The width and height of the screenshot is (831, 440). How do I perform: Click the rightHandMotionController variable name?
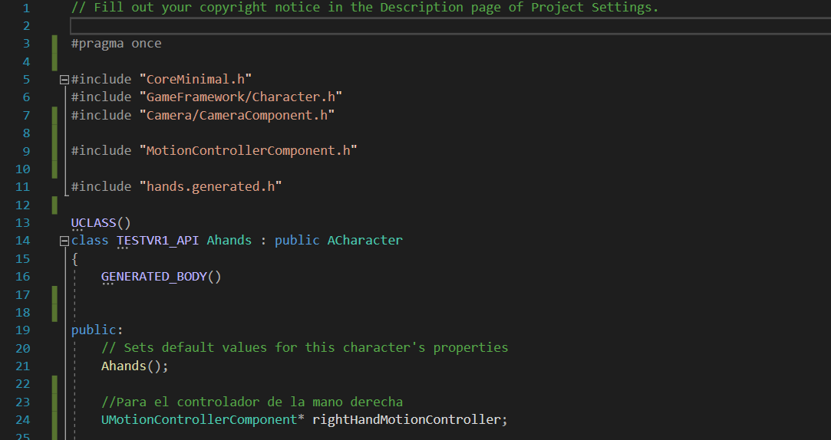[x=406, y=419]
